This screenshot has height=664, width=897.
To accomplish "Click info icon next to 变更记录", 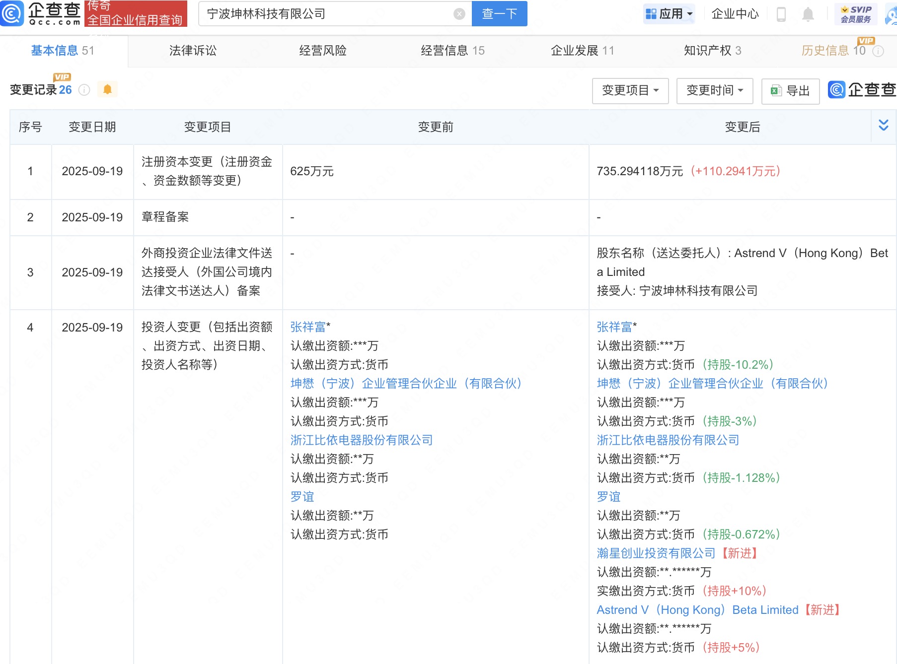I will pos(84,90).
